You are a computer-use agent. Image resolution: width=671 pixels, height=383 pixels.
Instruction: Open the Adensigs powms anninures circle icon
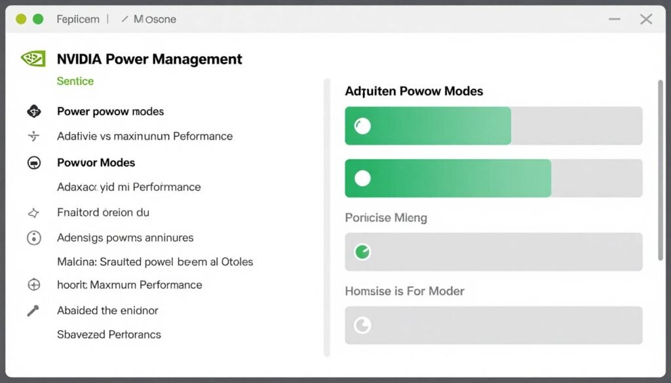[33, 238]
